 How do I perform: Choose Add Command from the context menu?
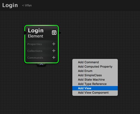pyautogui.click(x=95, y=62)
